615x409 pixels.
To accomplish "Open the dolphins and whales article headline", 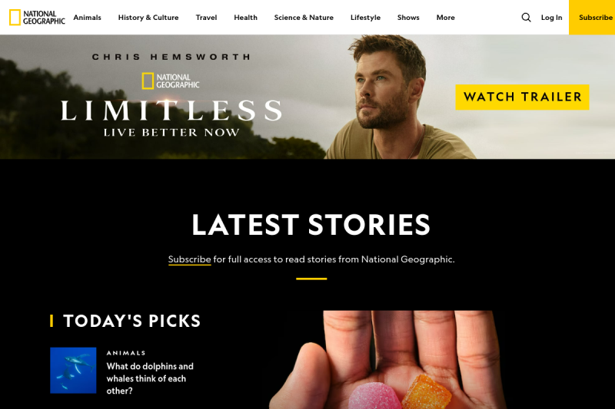I will pos(150,378).
